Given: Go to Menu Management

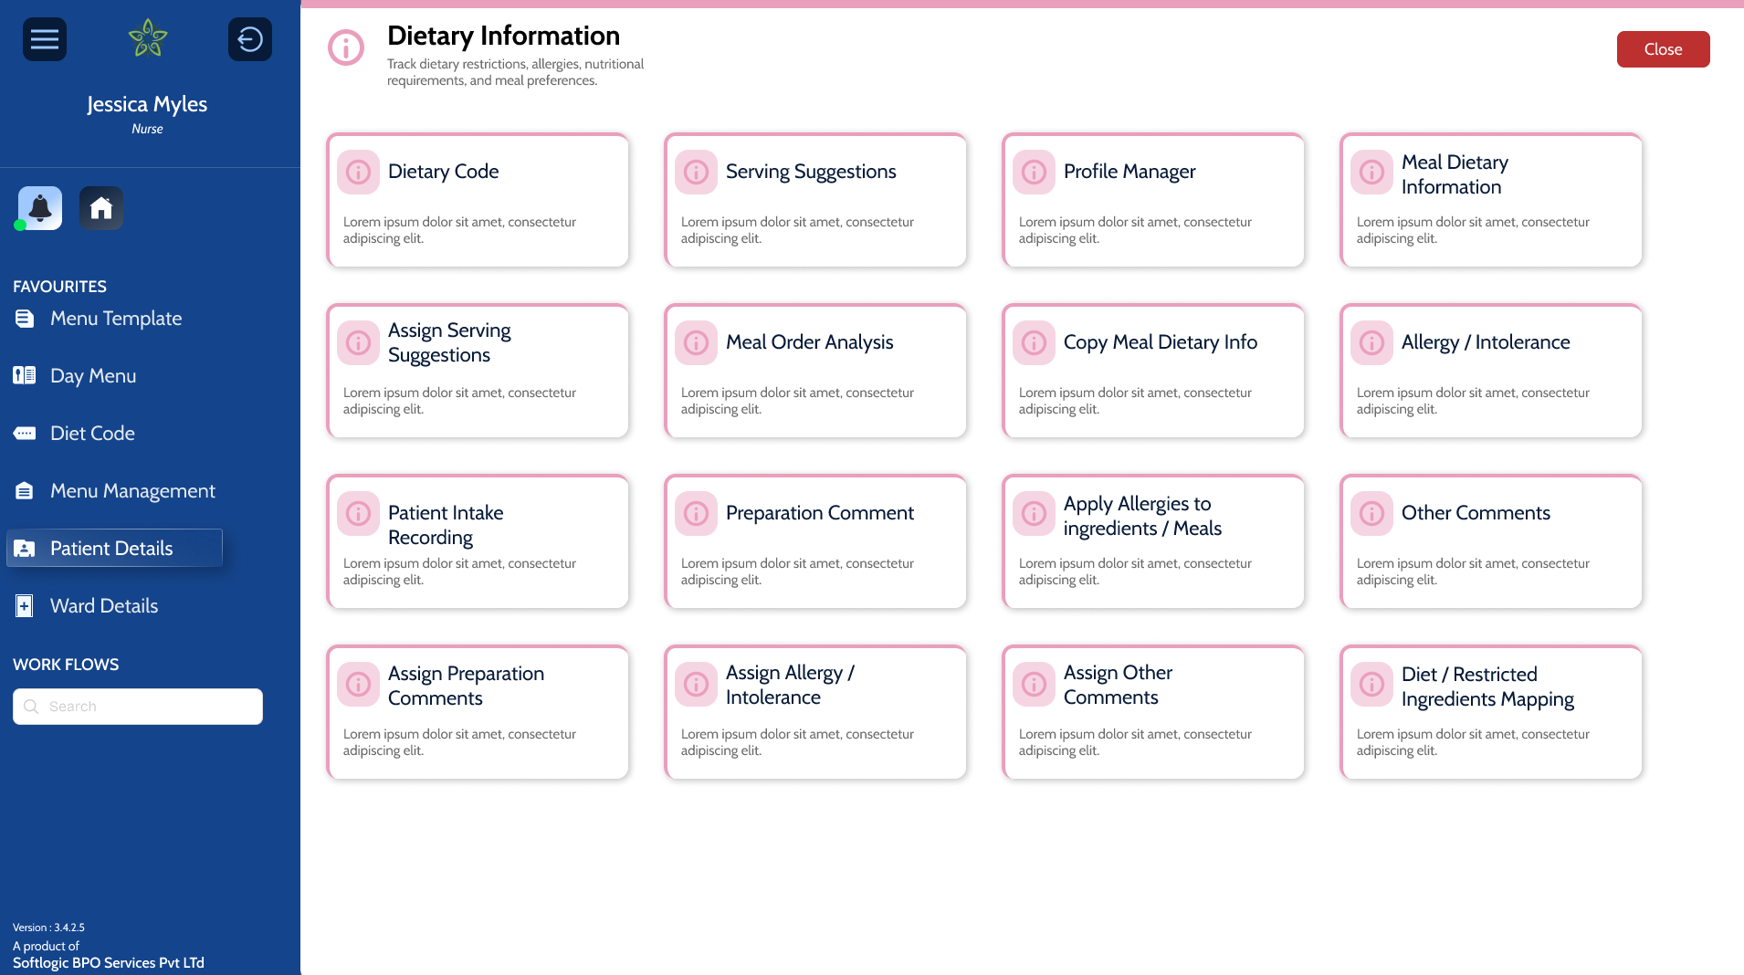Looking at the screenshot, I should [x=132, y=491].
